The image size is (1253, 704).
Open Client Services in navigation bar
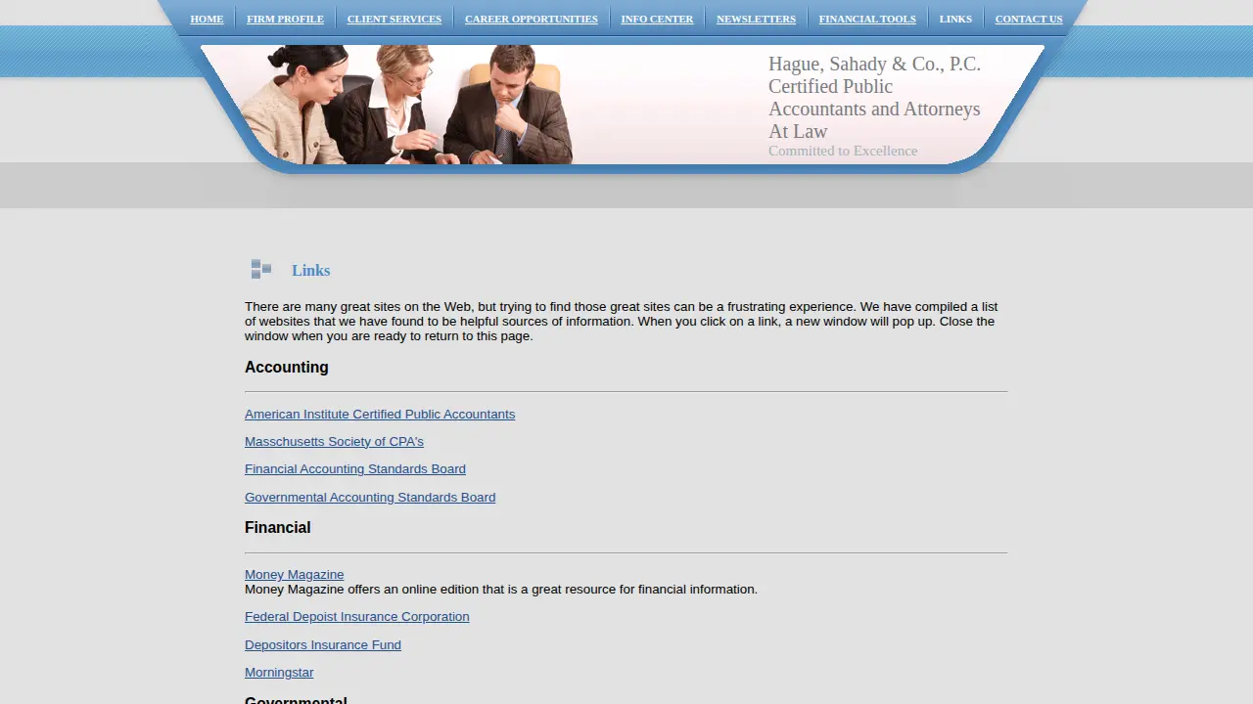[394, 19]
